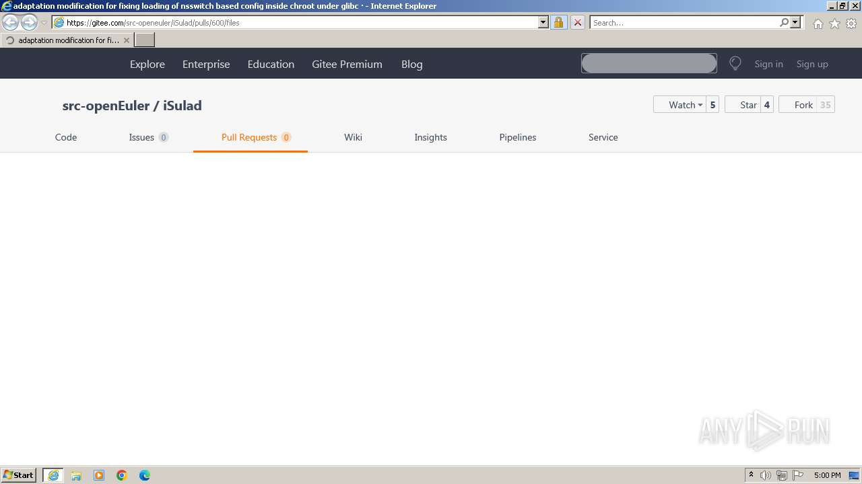The height and width of the screenshot is (484, 862).
Task: Click the search magnifier icon
Action: point(784,22)
